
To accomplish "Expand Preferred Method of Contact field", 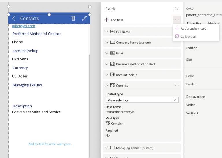I will pyautogui.click(x=107, y=64).
